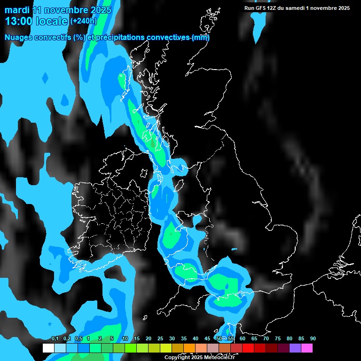Click the legend scale value 90
The width and height of the screenshot is (361, 361).
coord(313,338)
